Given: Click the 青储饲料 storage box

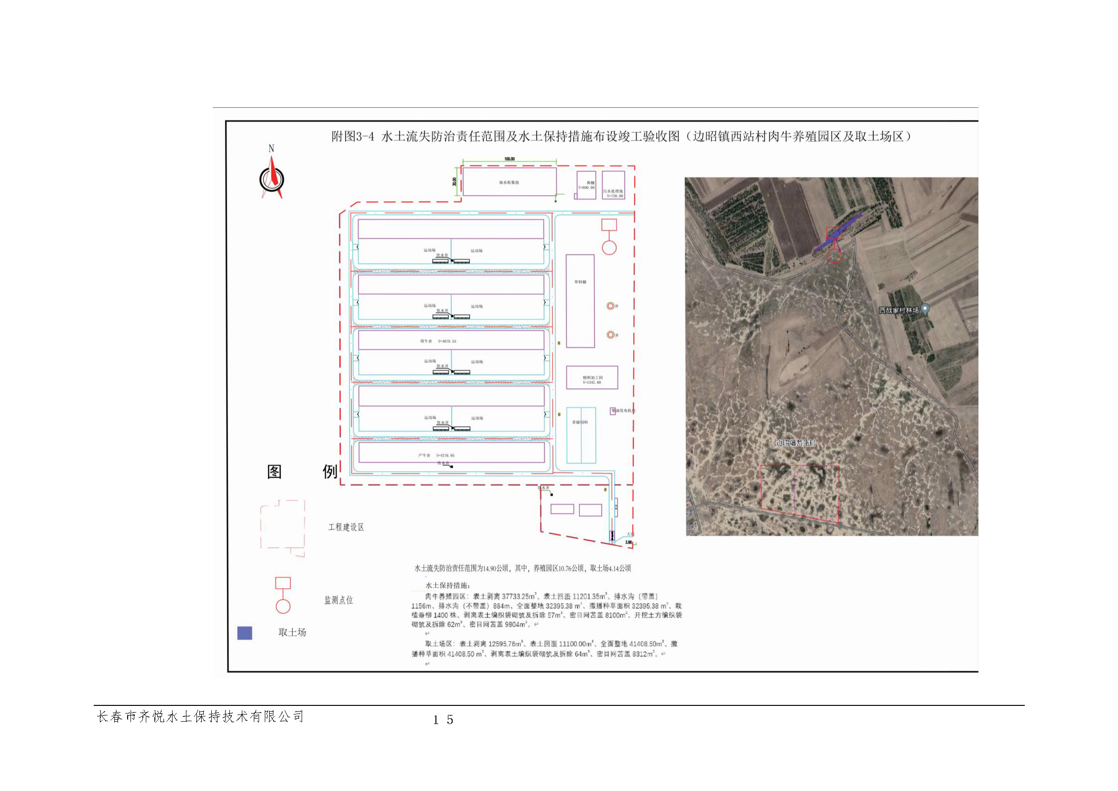Looking at the screenshot, I should pyautogui.click(x=581, y=435).
